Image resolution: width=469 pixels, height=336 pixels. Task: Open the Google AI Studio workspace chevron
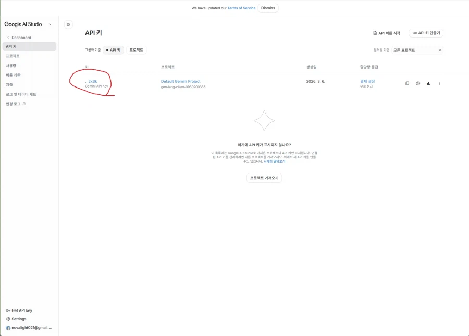[x=50, y=24]
